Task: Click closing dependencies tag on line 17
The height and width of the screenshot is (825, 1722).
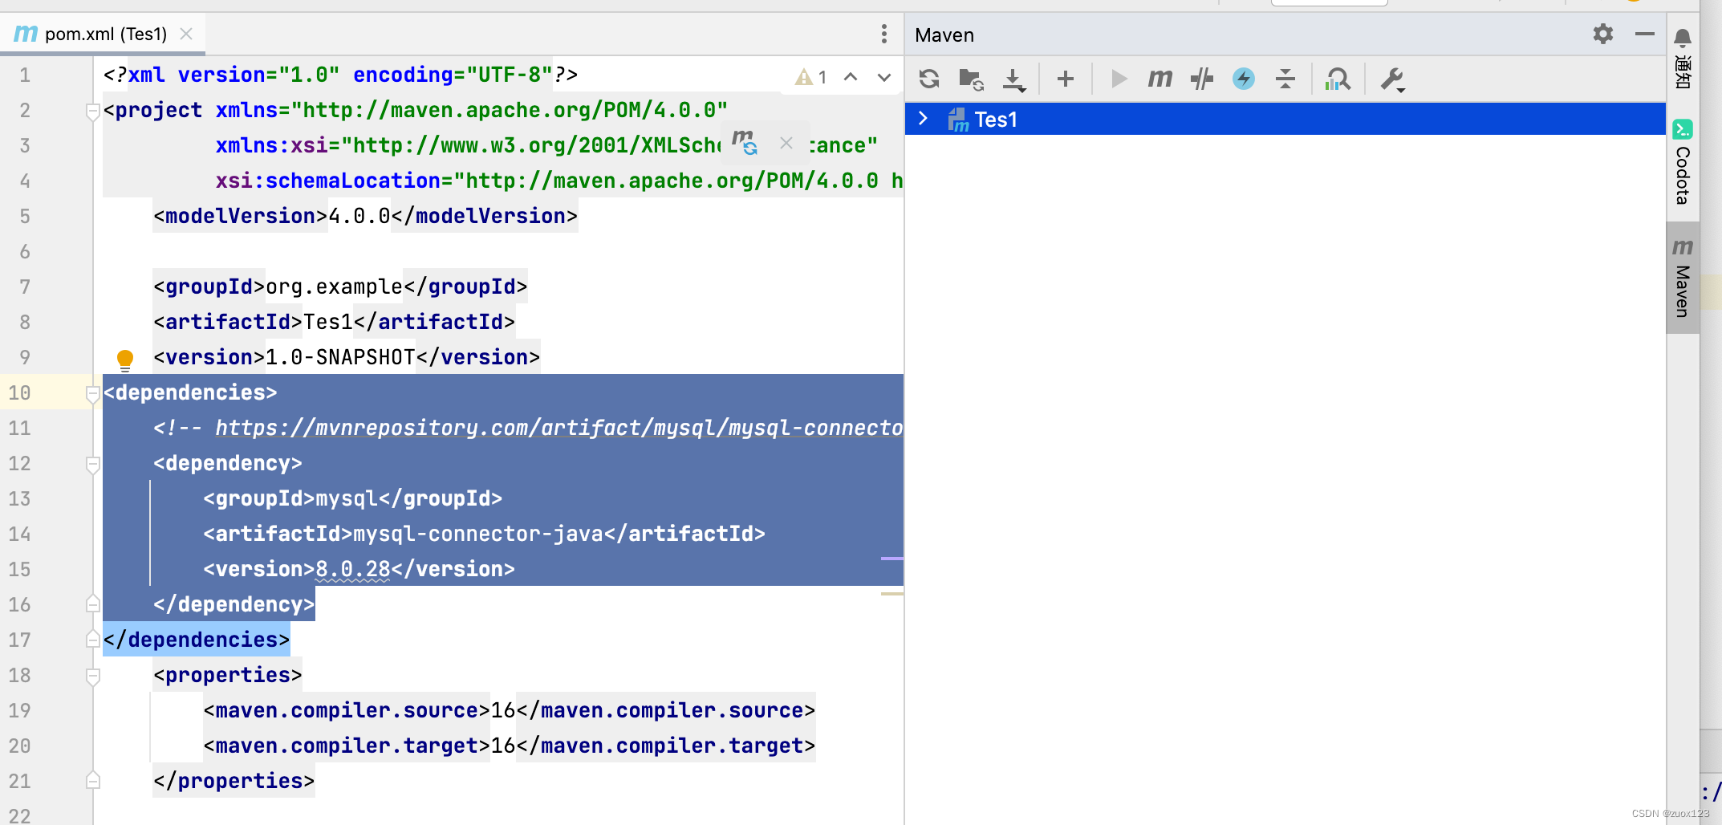Action: pyautogui.click(x=197, y=640)
